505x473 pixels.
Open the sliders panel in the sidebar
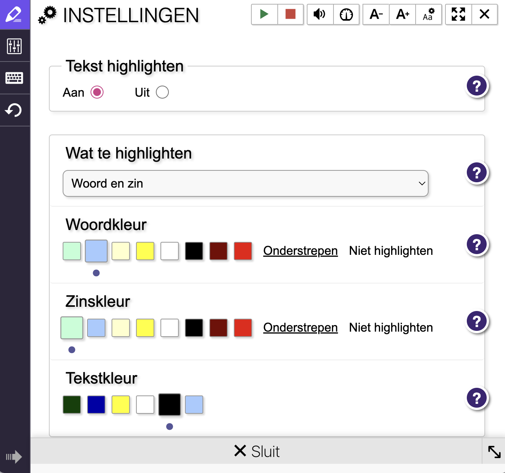coord(15,46)
